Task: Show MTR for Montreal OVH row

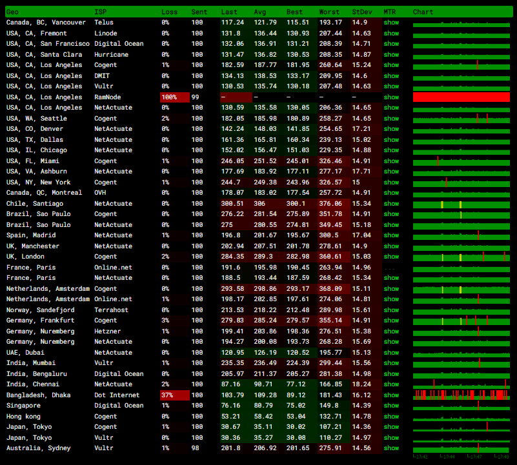Action: [x=391, y=192]
